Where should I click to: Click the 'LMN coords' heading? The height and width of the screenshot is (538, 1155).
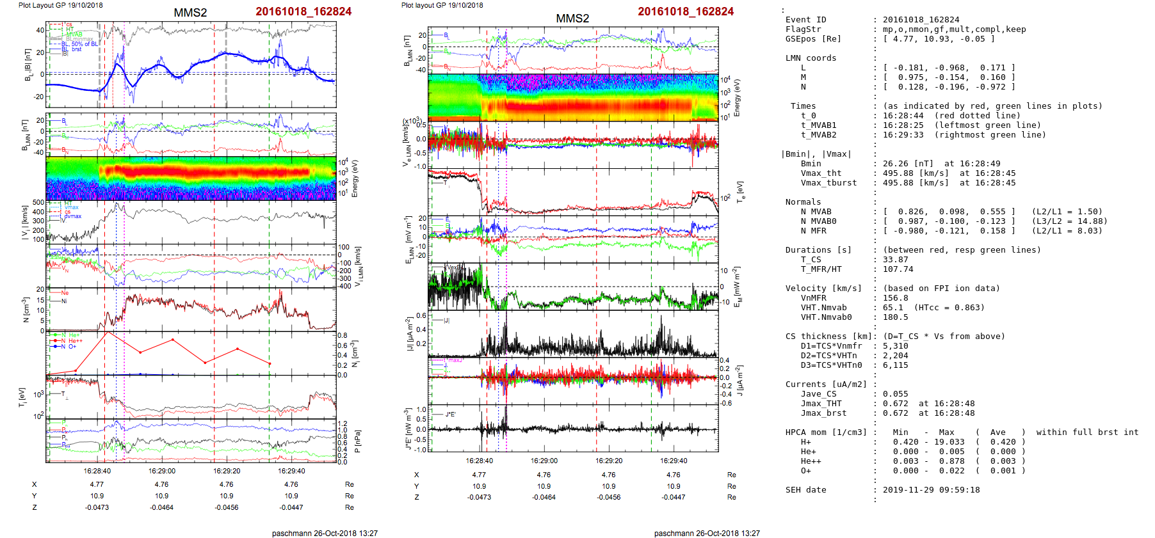(x=811, y=58)
